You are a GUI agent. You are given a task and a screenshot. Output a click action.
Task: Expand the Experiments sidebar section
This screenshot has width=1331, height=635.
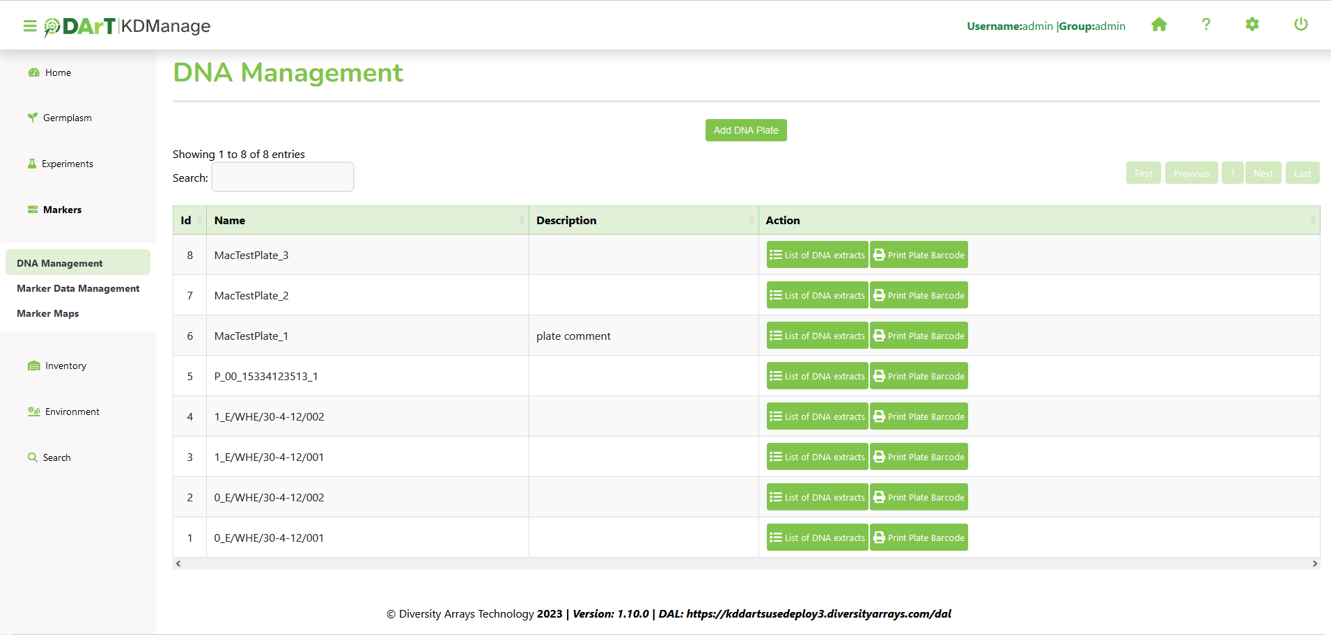pyautogui.click(x=67, y=164)
